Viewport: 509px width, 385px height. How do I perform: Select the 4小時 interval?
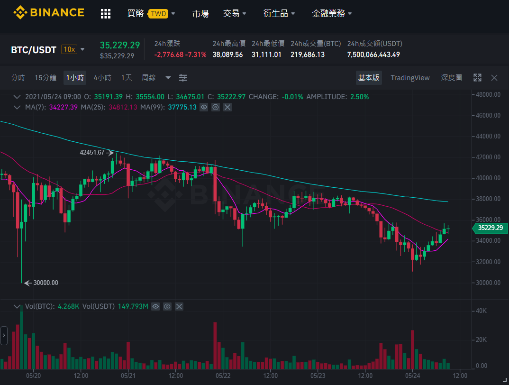pos(102,78)
